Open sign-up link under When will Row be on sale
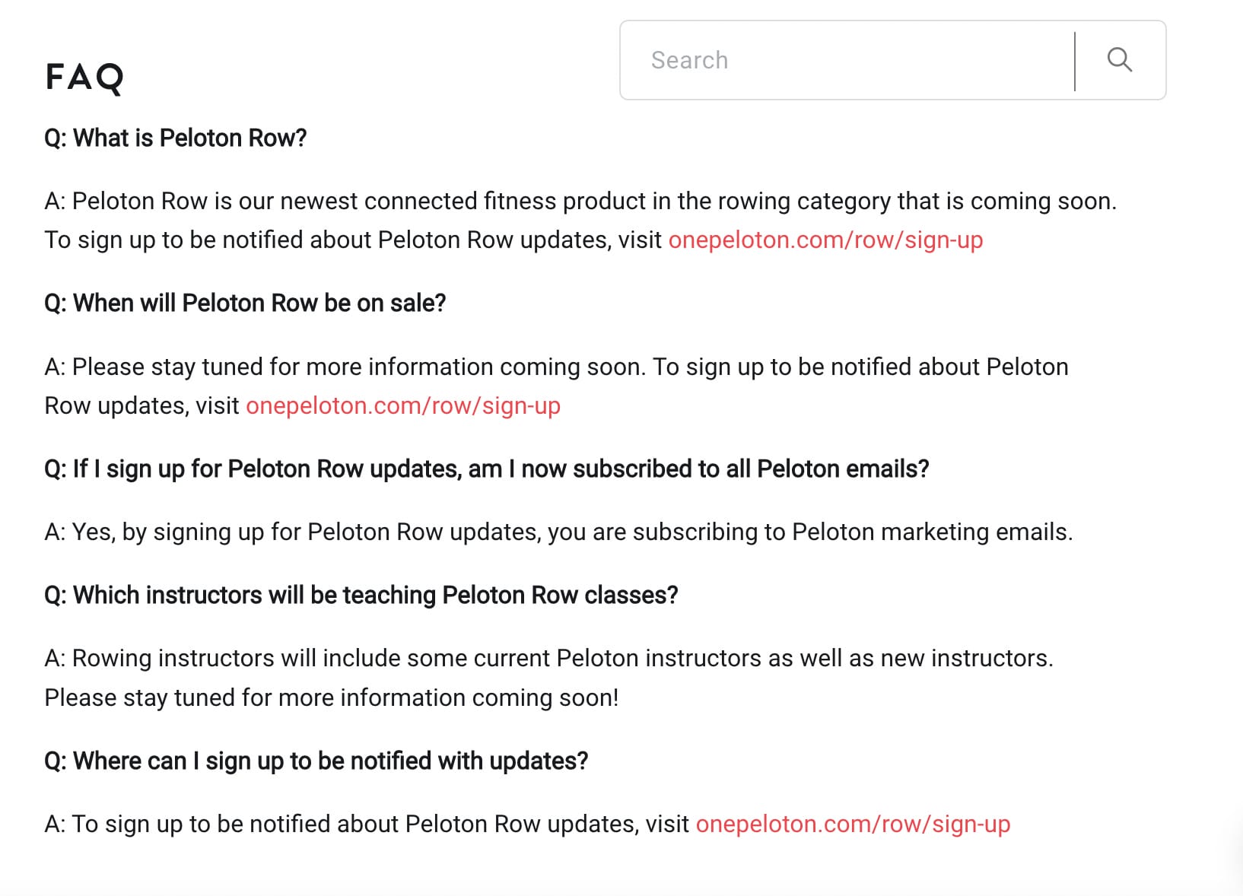The height and width of the screenshot is (896, 1243). (x=403, y=405)
